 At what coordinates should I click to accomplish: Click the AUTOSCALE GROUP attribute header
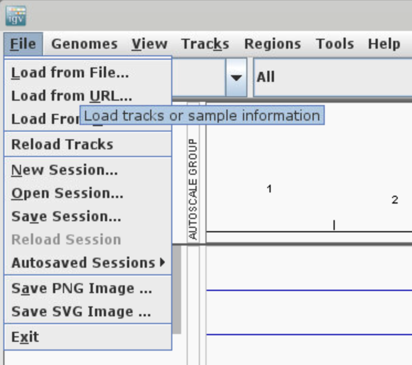(193, 189)
